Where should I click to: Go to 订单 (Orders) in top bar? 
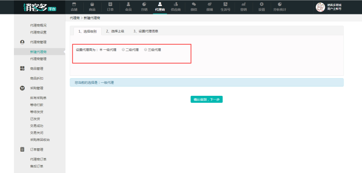click(x=110, y=7)
